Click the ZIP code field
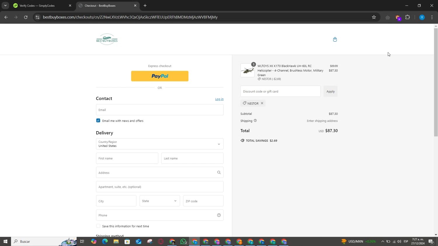The width and height of the screenshot is (438, 246). [x=203, y=201]
